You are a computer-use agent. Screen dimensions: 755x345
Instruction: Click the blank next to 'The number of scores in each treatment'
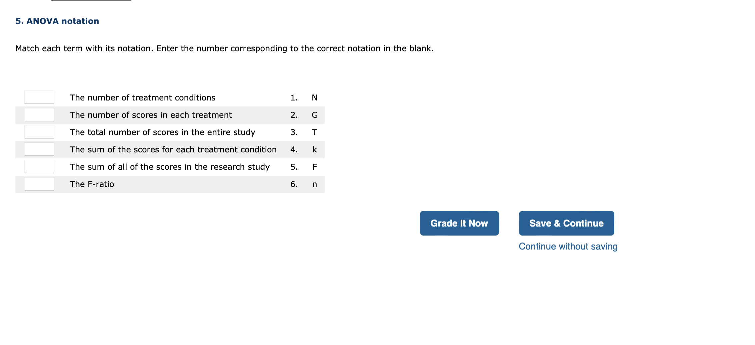[x=39, y=115]
